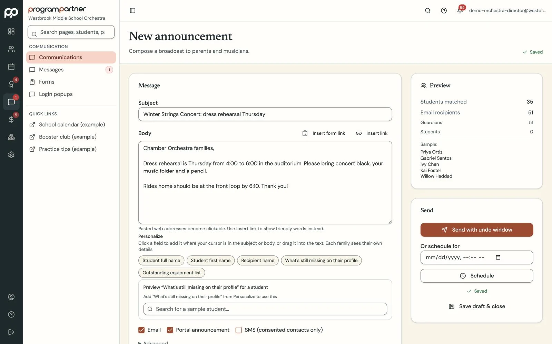Insert What's still missing on their profile chip
Image resolution: width=552 pixels, height=344 pixels.
(x=321, y=261)
